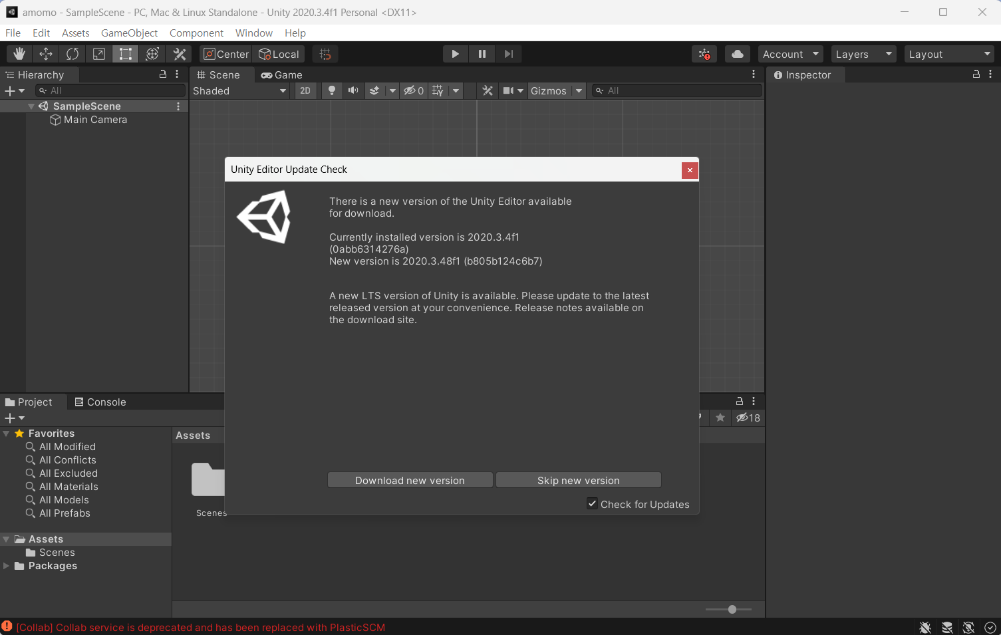The width and height of the screenshot is (1001, 635).
Task: Close the Unity Editor Update Check dialog
Action: coord(690,170)
